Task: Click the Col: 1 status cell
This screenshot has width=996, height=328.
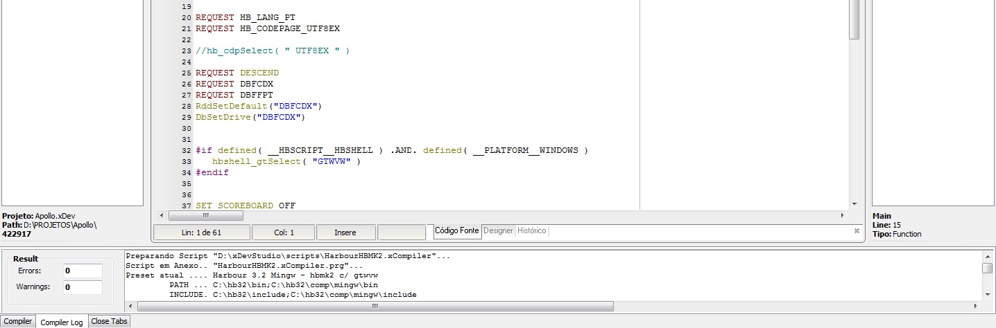Action: [x=284, y=233]
